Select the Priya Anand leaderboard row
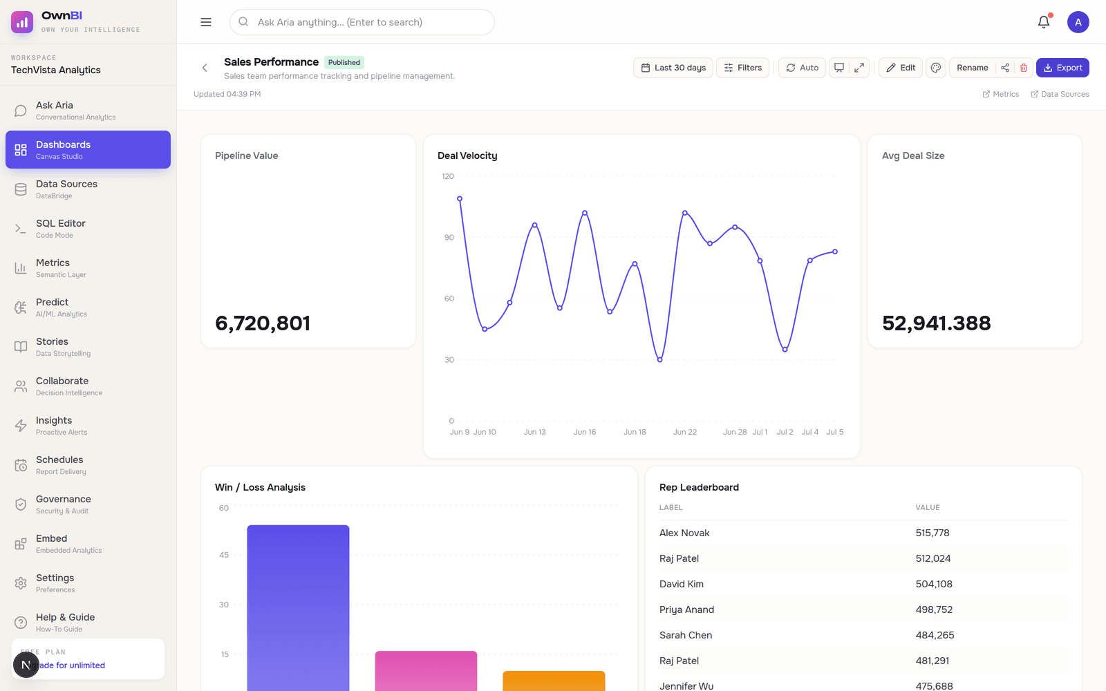 863,609
